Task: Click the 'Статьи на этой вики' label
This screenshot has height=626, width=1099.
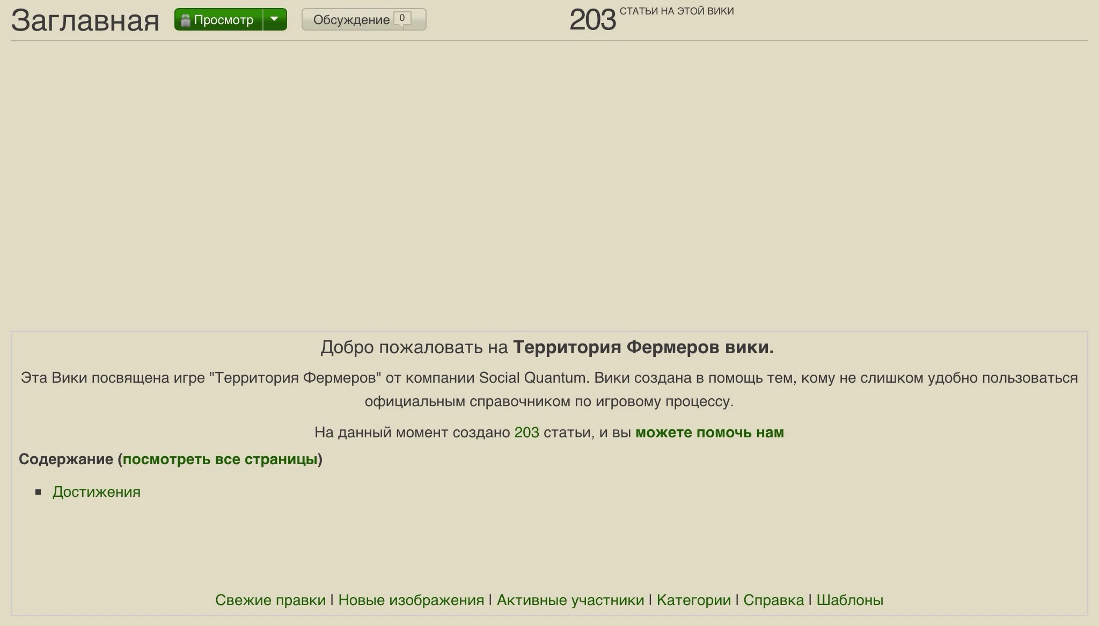Action: 676,11
